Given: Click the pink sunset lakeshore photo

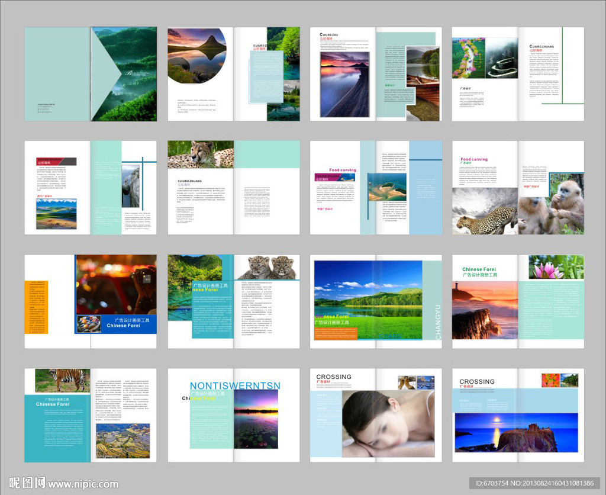Looking at the screenshot, I should (345, 84).
